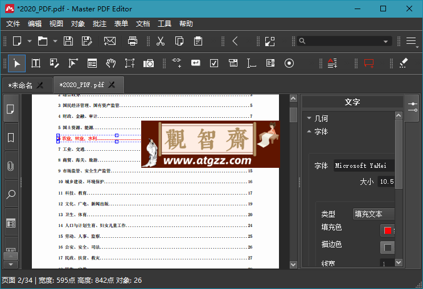
Task: Click the insert text annotation icon
Action: (332, 63)
